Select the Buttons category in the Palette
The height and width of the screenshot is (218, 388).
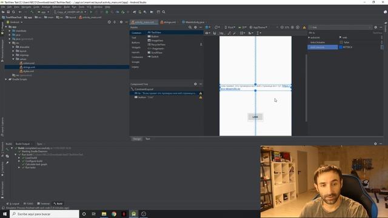click(x=136, y=42)
